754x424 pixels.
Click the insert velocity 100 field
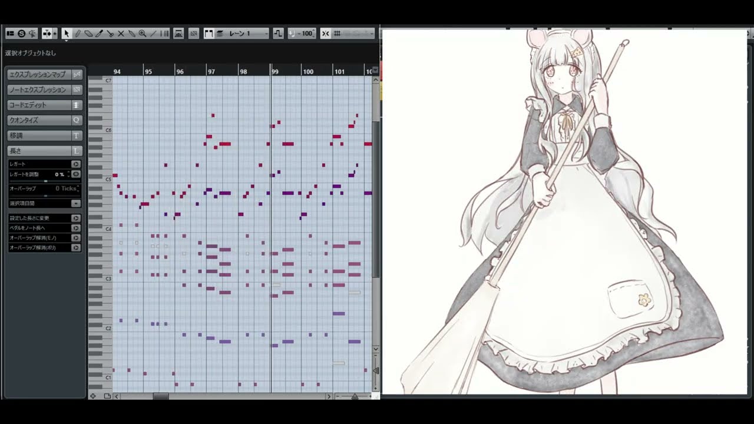tap(306, 34)
